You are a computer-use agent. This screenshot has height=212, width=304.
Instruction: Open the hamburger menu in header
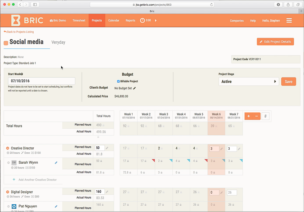pos(289,20)
